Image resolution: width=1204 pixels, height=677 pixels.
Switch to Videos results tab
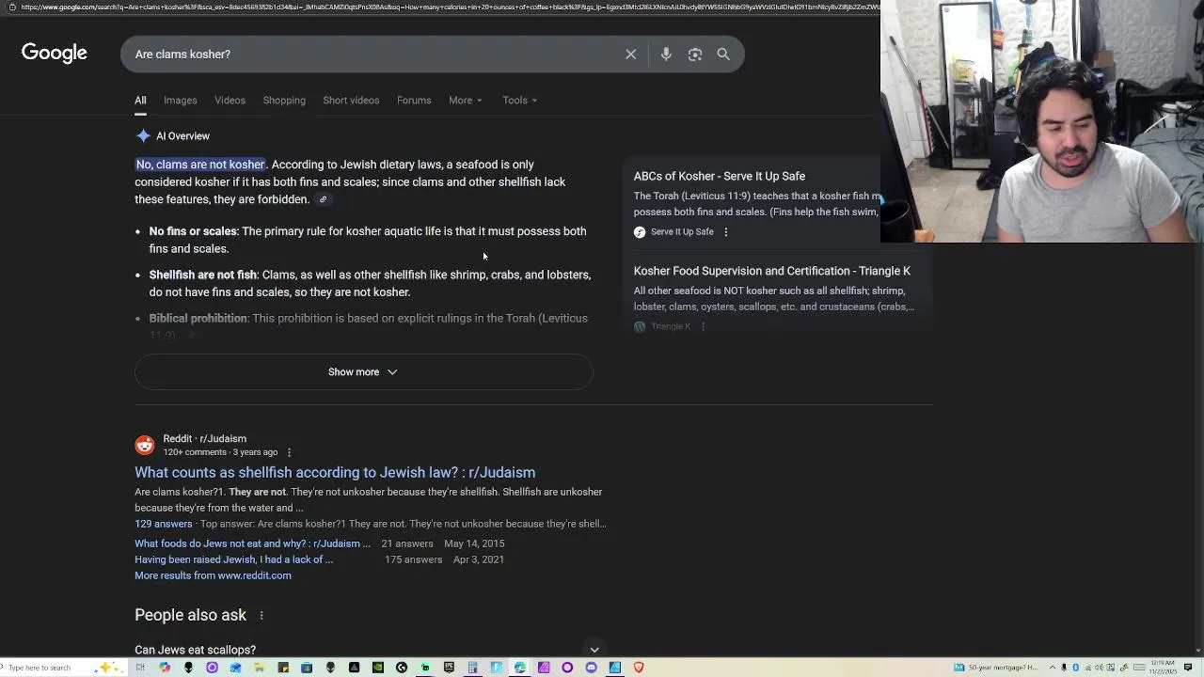230,101
